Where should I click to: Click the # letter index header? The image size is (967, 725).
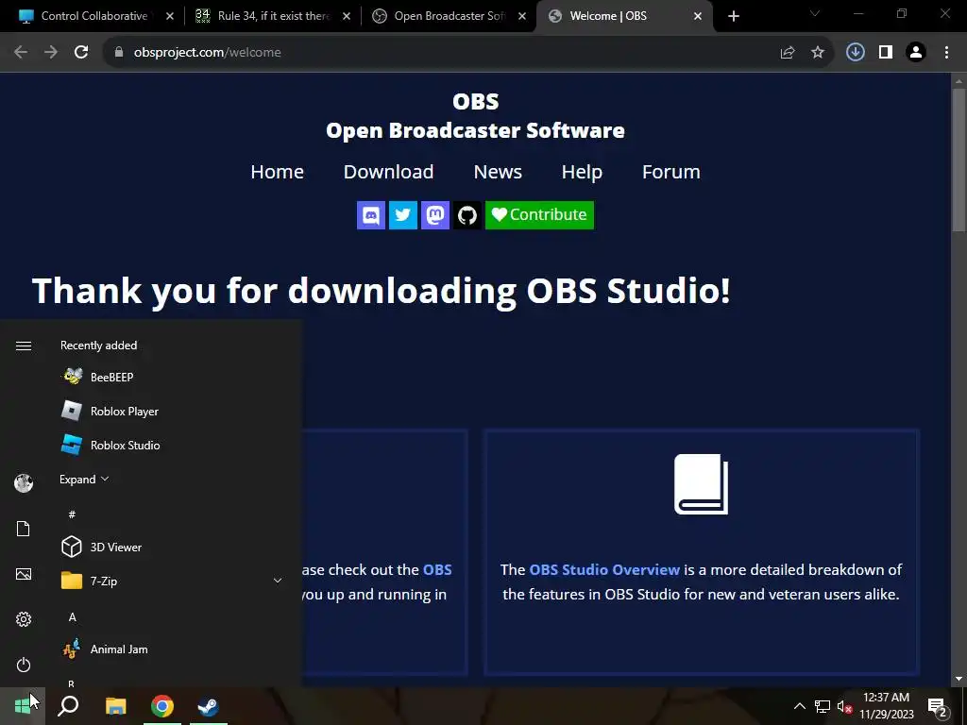(72, 514)
